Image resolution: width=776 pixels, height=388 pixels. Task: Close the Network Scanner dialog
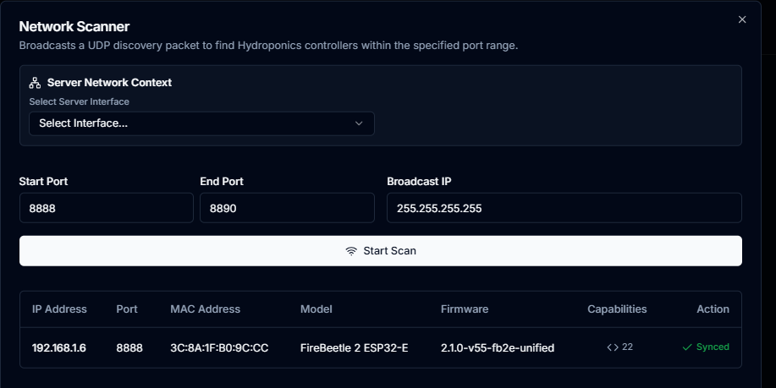point(742,19)
